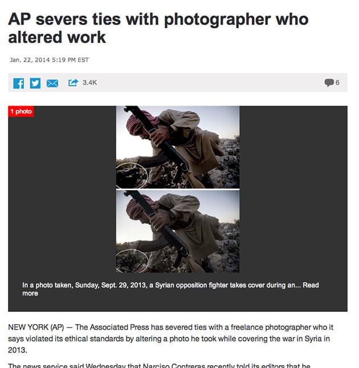The width and height of the screenshot is (359, 368).
Task: Click the 3.4K share count
Action: (x=89, y=83)
